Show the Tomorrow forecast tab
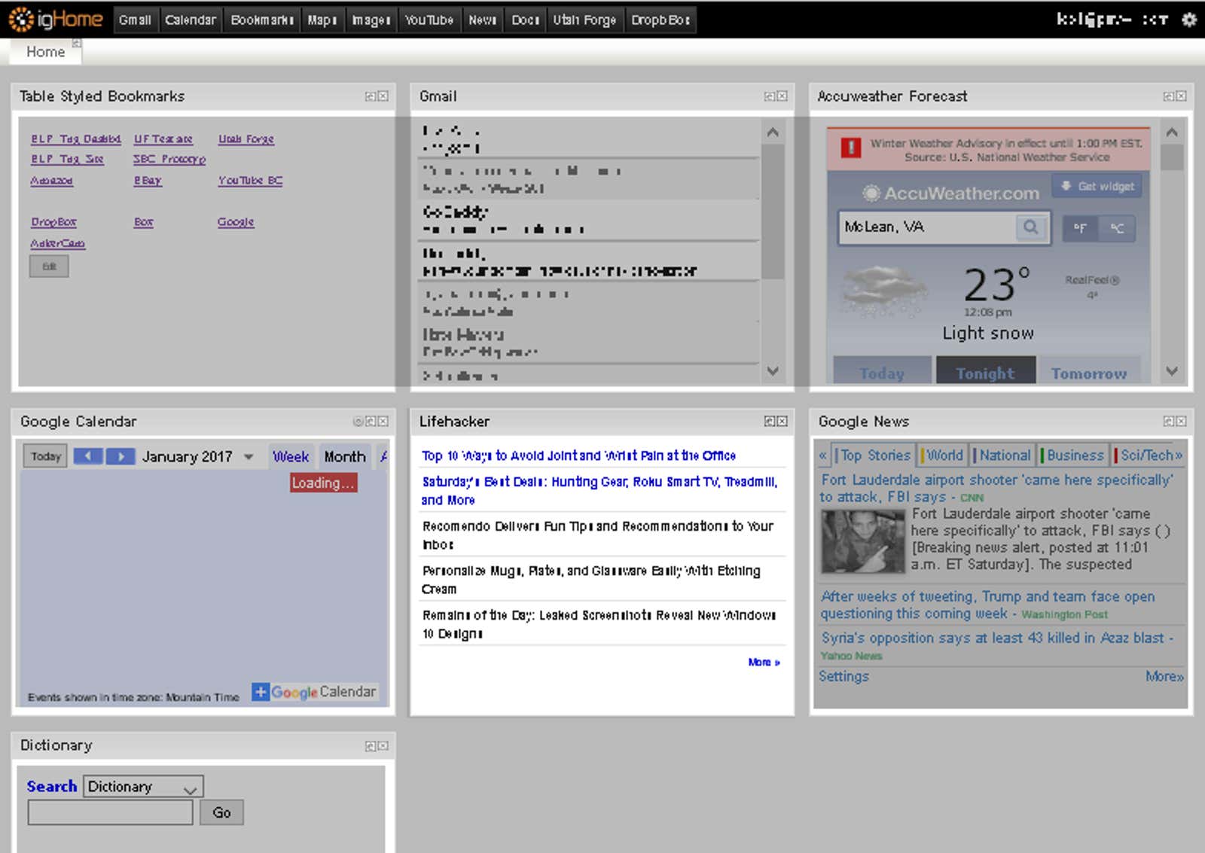This screenshot has width=1205, height=853. pyautogui.click(x=1089, y=372)
